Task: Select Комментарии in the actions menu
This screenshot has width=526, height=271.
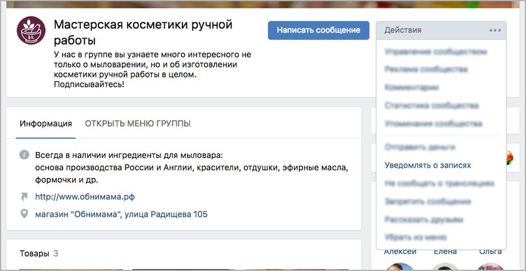Action: pos(411,88)
